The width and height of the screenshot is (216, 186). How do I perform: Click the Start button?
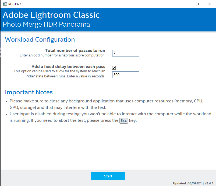pos(108,176)
